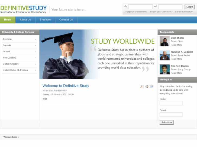Click 'From: Study Group' text
Viewport: 197px width, 147px height.
(x=180, y=69)
